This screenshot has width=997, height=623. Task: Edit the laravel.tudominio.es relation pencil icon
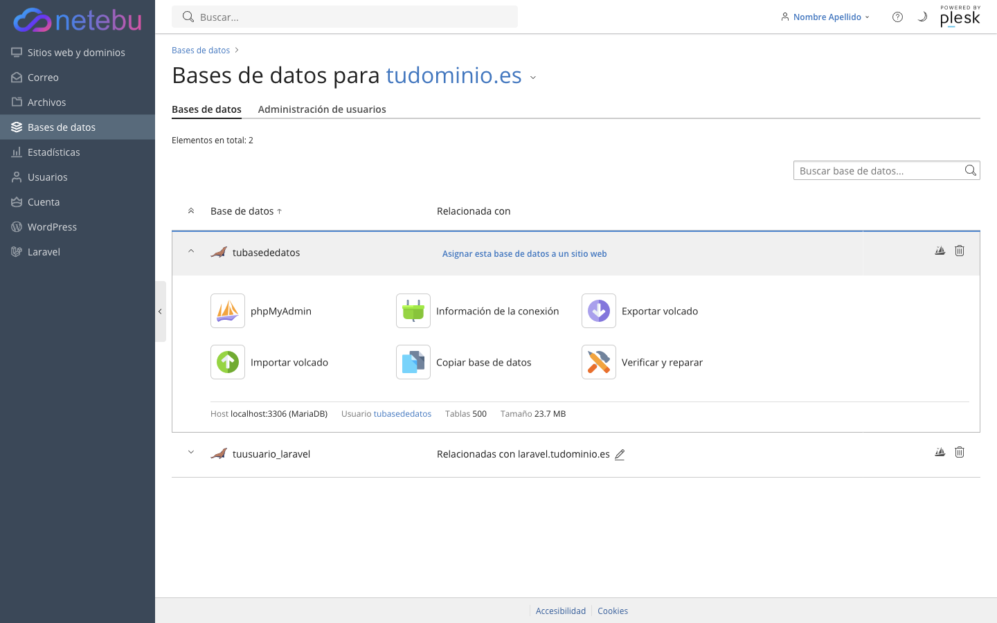[x=620, y=455]
